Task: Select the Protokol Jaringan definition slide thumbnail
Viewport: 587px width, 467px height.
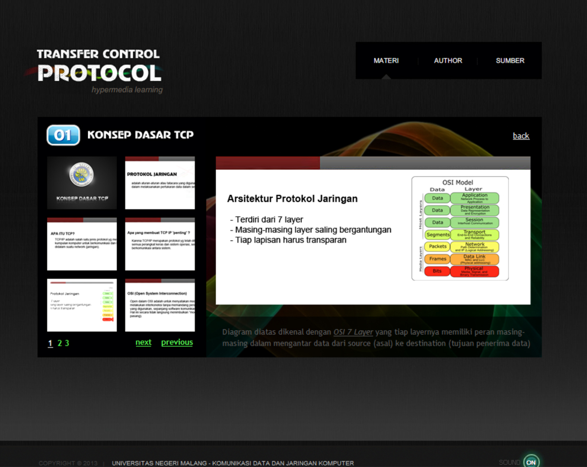Action: click(160, 183)
